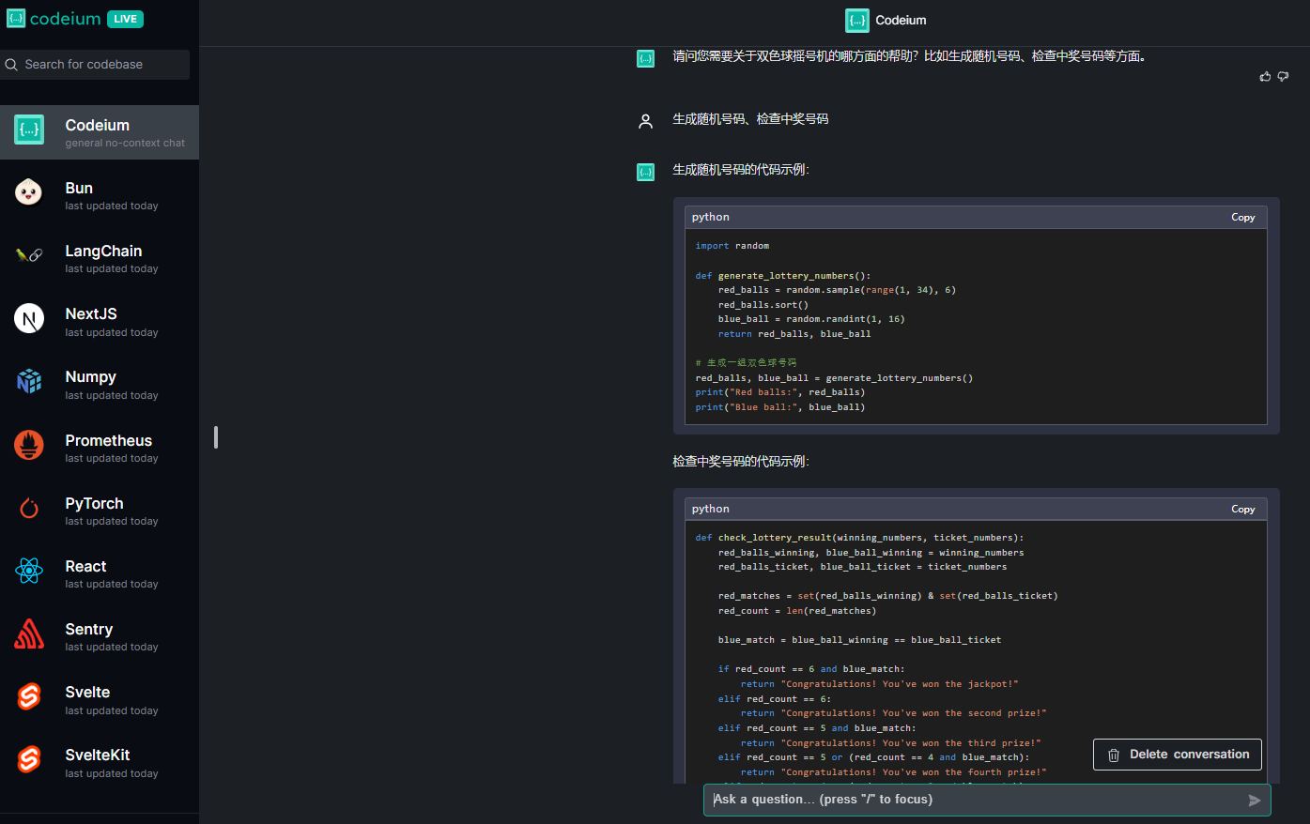Viewport: 1310px width, 824px height.
Task: Open the NextJS codebase chat
Action: (100, 321)
